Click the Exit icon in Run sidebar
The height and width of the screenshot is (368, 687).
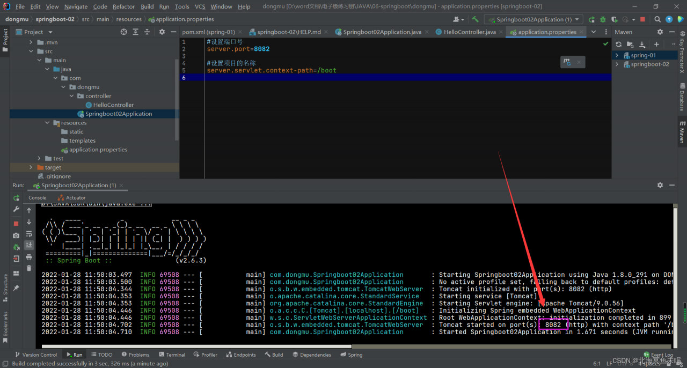[x=16, y=258]
